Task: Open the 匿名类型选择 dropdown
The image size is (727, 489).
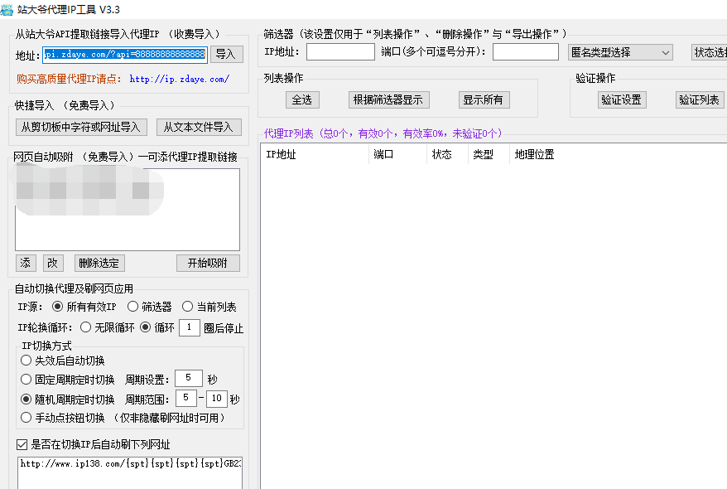Action: pyautogui.click(x=620, y=51)
